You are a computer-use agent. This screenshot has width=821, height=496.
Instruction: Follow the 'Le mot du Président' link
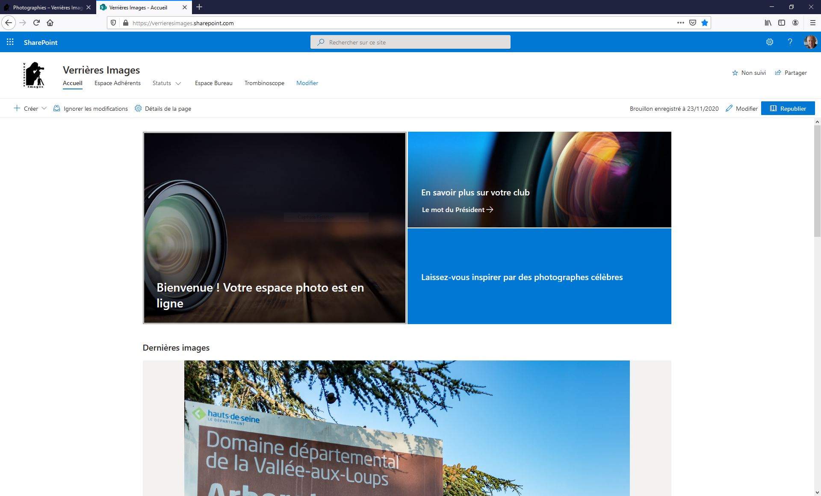[458, 210]
